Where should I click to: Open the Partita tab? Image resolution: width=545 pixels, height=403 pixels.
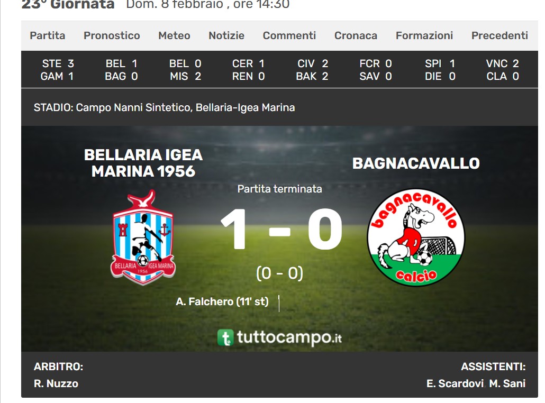click(x=47, y=35)
